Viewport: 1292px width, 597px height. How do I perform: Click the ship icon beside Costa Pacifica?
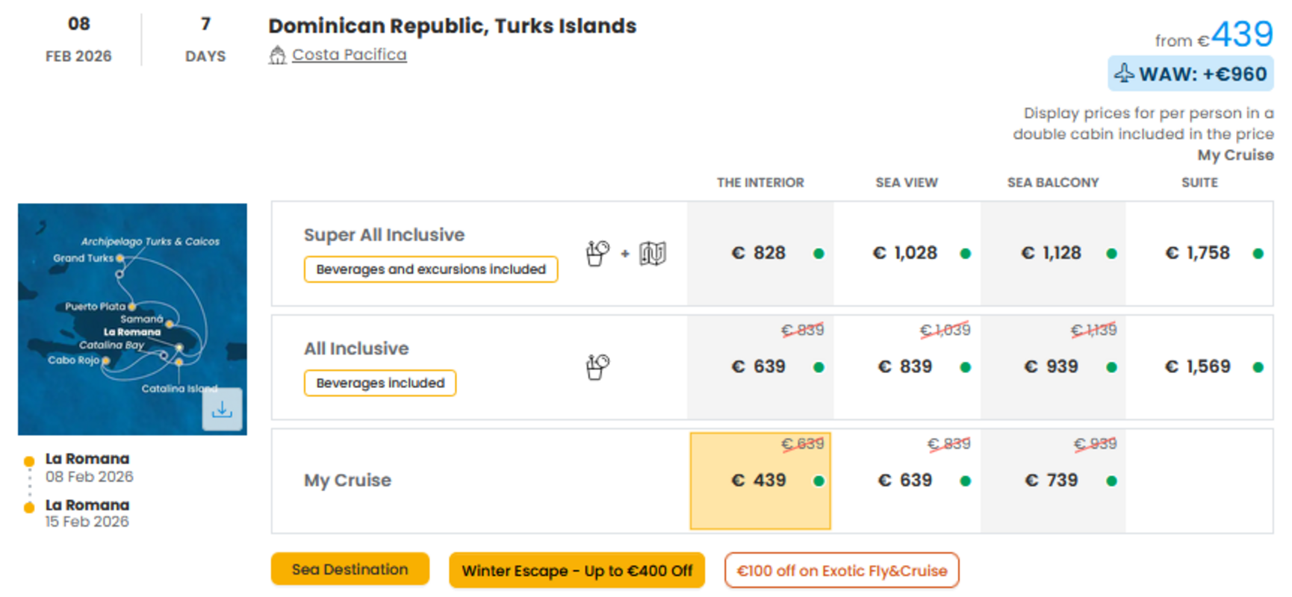coord(278,55)
